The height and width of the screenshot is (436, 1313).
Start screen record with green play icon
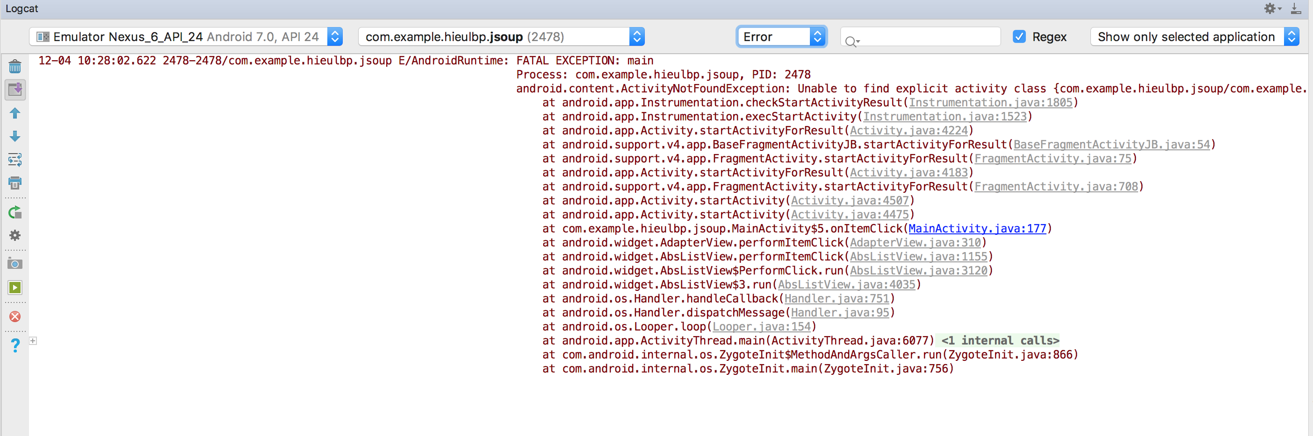pyautogui.click(x=15, y=288)
